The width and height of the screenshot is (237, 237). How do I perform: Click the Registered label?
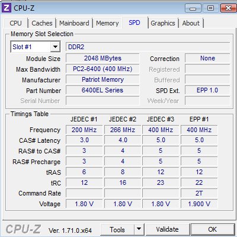coord(164,69)
